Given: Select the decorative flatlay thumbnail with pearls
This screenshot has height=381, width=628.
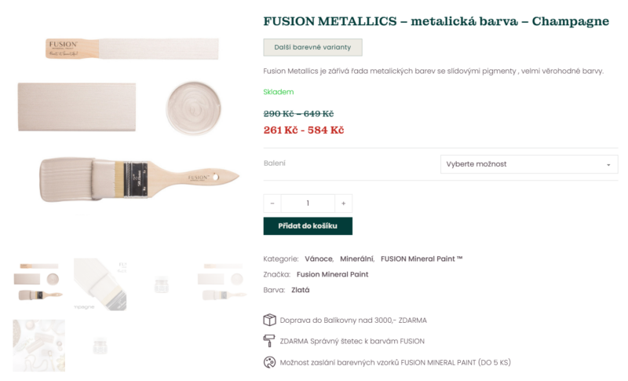Looking at the screenshot, I should (x=38, y=345).
